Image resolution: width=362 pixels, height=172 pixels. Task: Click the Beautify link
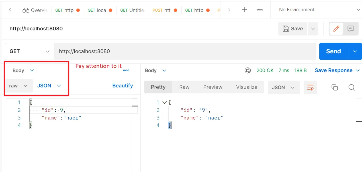pos(122,86)
